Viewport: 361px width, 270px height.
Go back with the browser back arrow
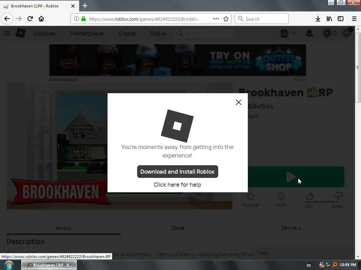(7, 19)
